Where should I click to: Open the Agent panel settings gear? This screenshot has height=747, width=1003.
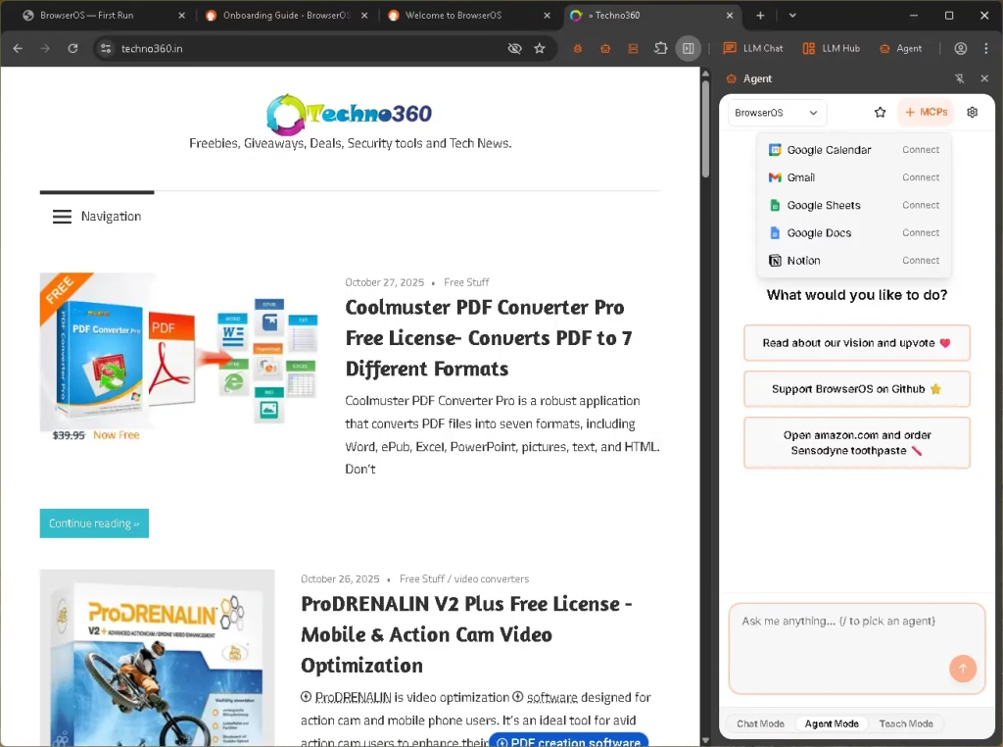[972, 113]
